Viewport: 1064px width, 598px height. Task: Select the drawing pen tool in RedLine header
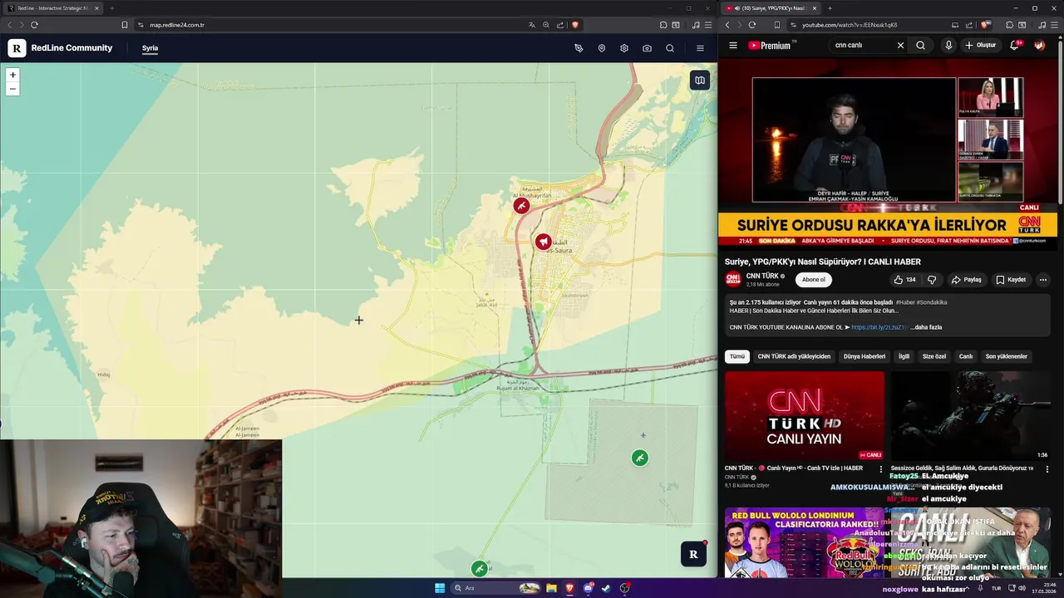[x=579, y=48]
